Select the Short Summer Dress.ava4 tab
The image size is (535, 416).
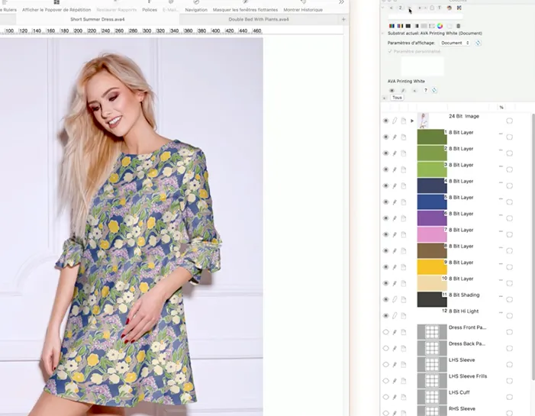coord(97,18)
